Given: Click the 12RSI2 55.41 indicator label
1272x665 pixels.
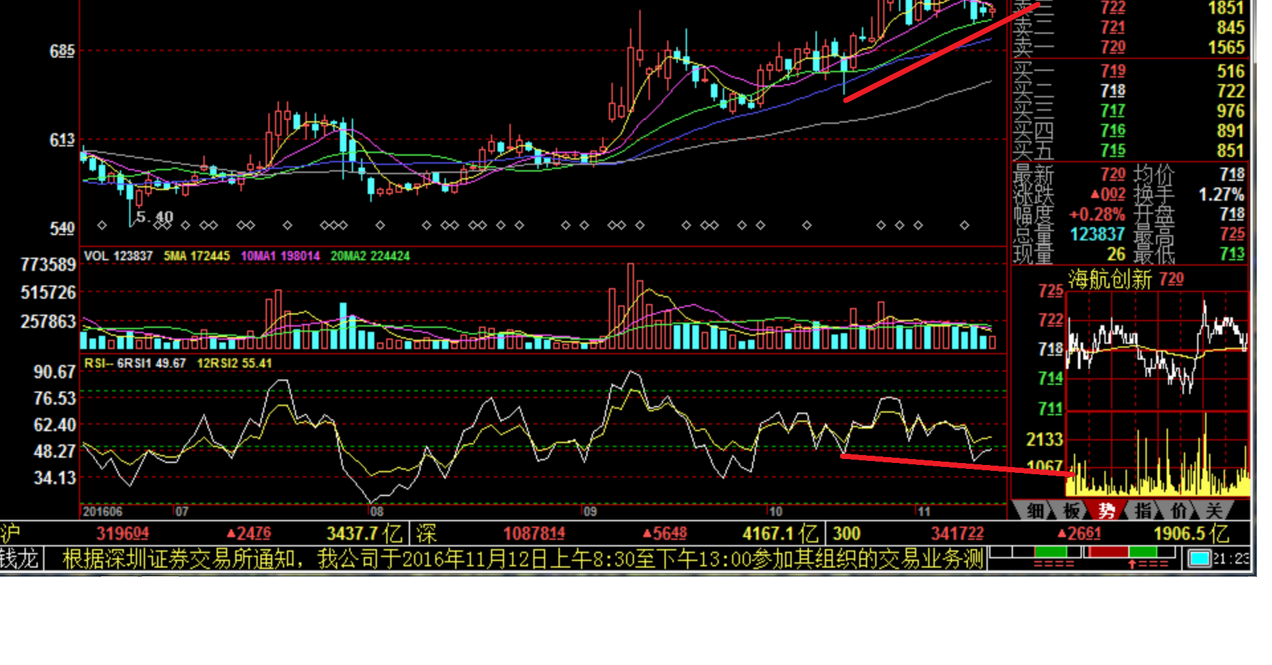Looking at the screenshot, I should (x=235, y=363).
